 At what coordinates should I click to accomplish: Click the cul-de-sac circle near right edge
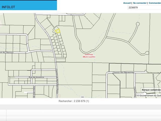click(x=147, y=53)
